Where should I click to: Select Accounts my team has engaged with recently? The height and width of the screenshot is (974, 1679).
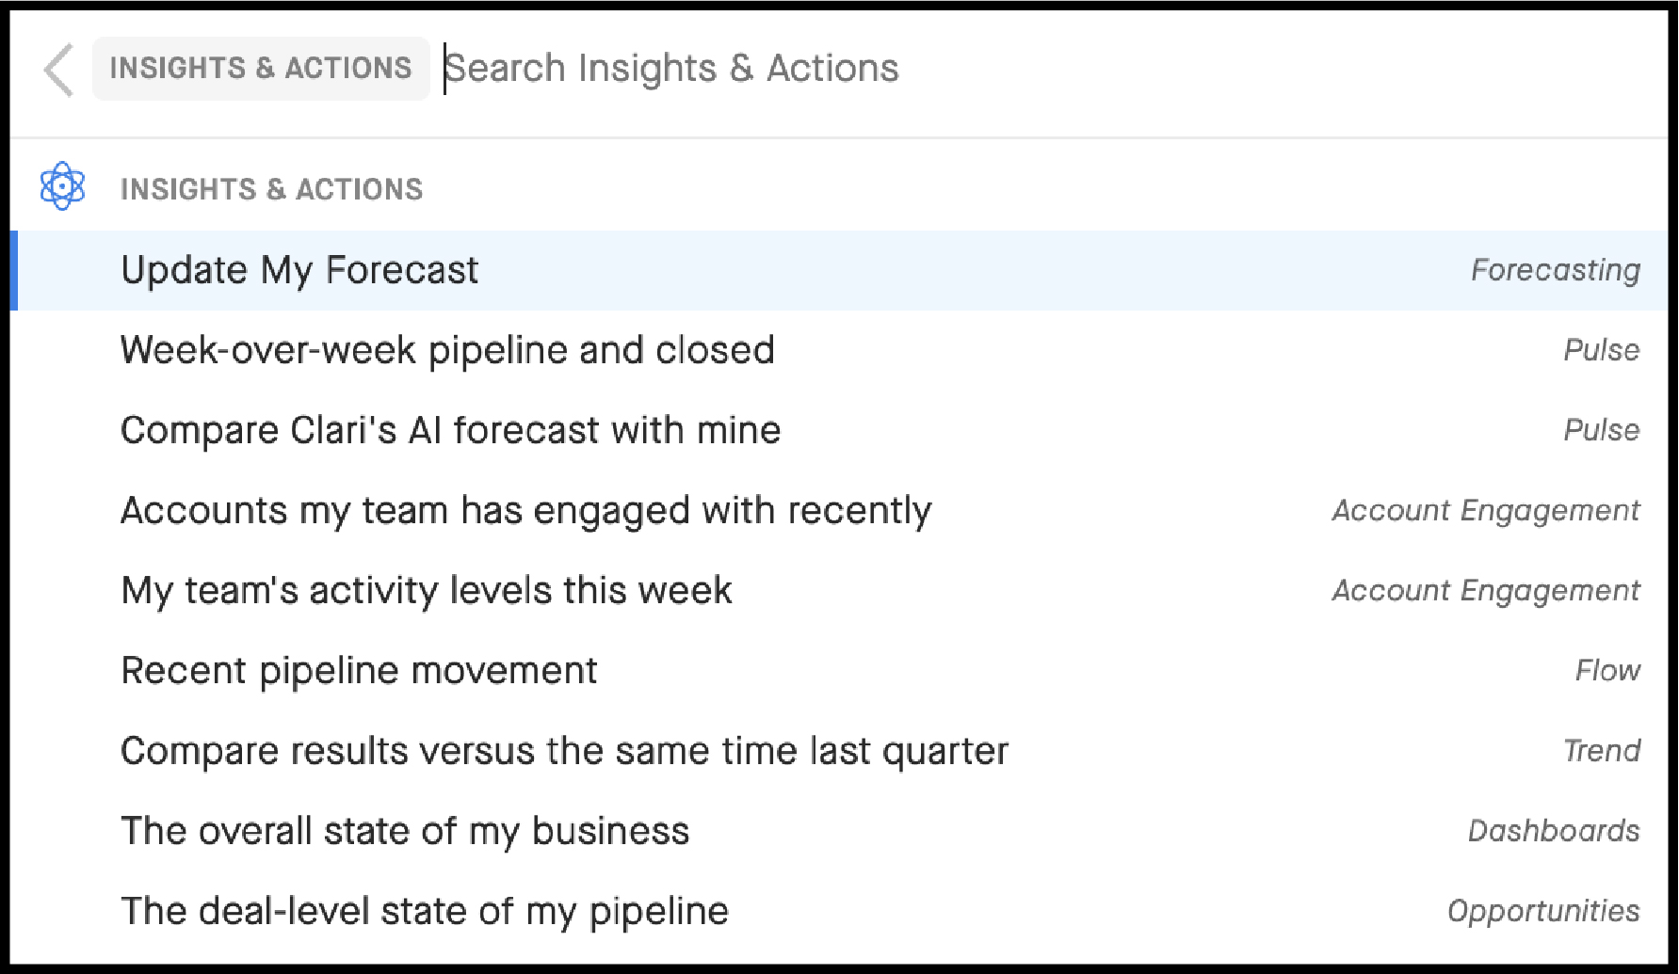(525, 510)
